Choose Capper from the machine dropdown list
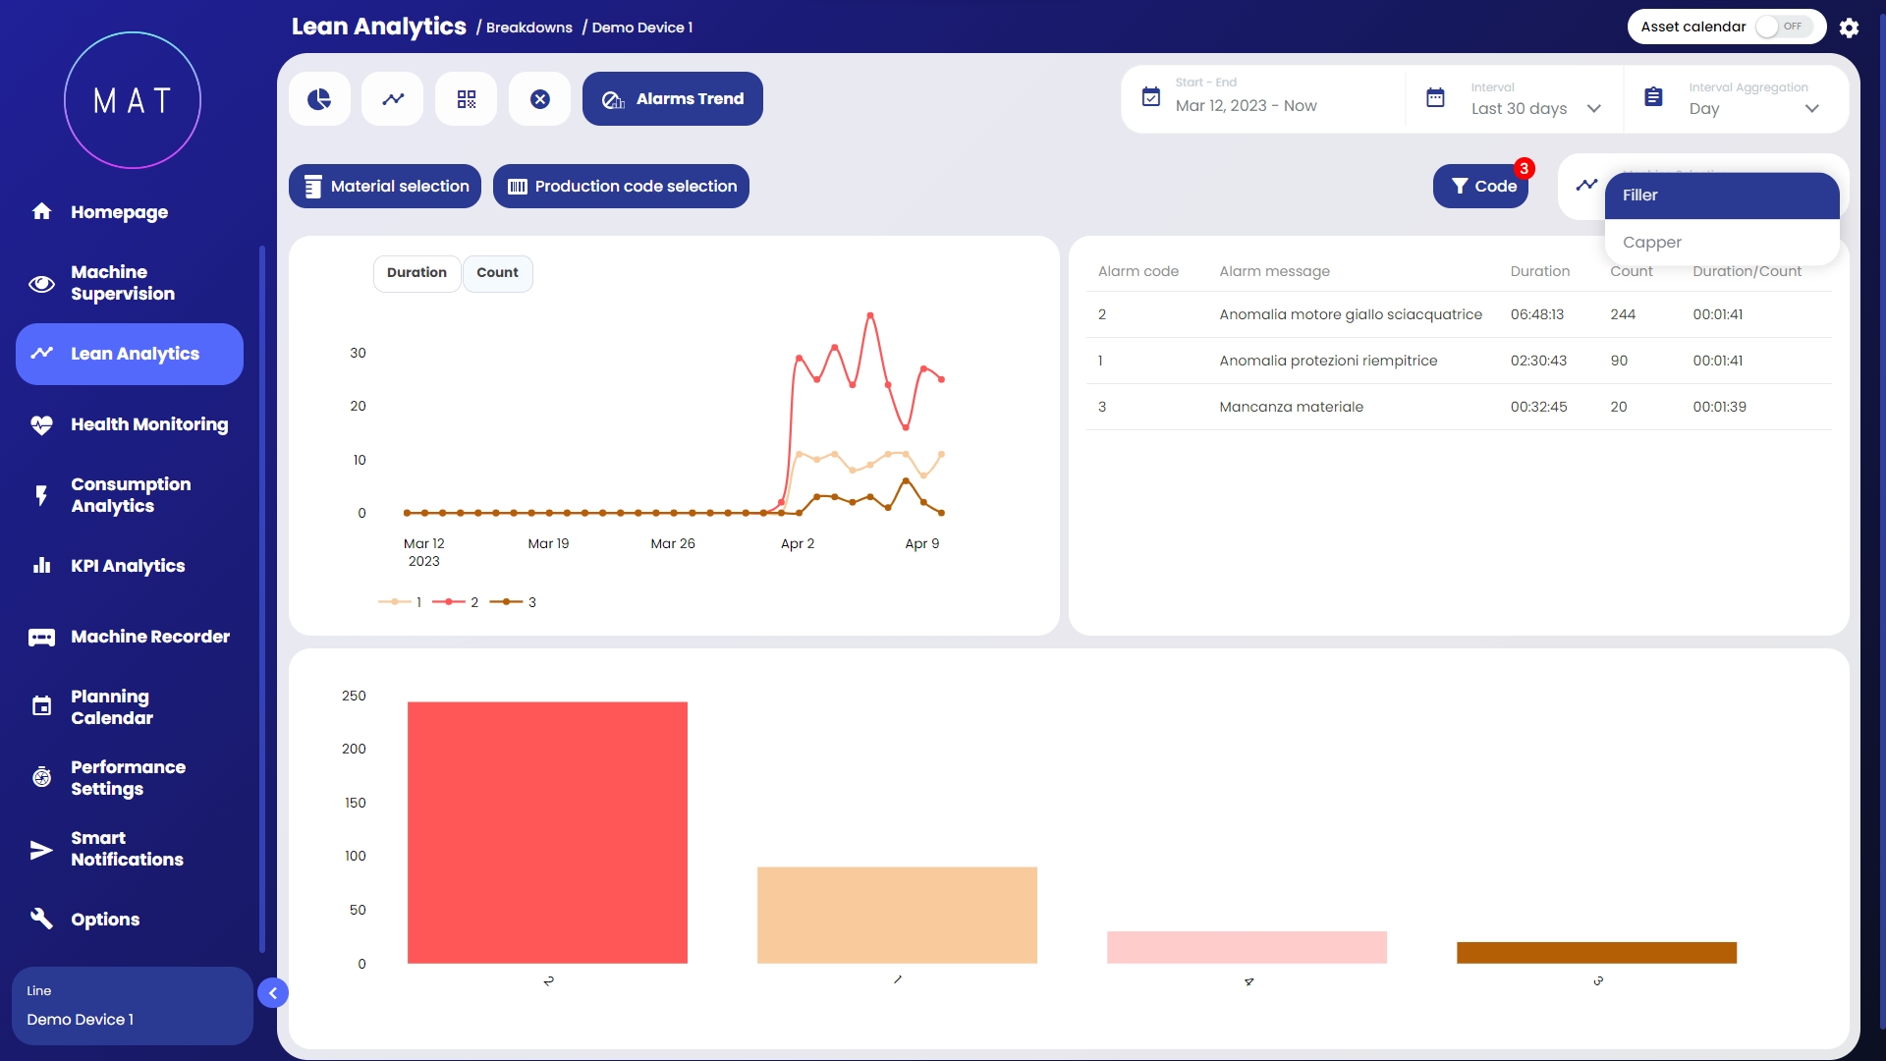The width and height of the screenshot is (1886, 1061). pos(1652,243)
